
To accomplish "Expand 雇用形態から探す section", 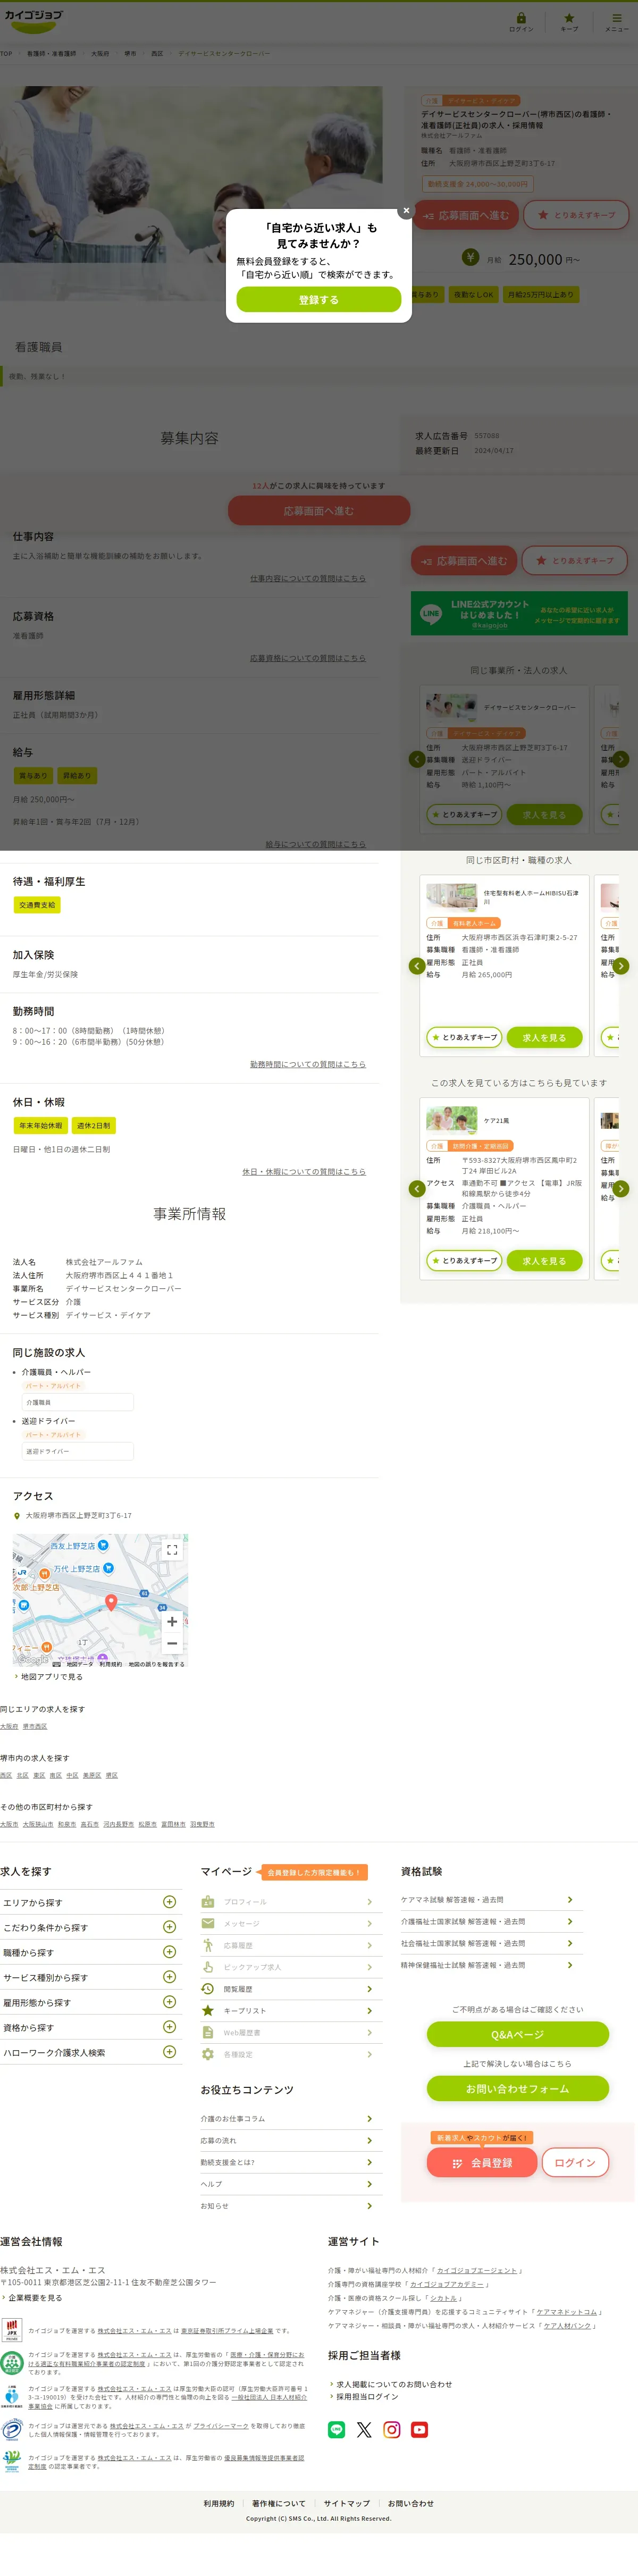I will click(90, 2002).
